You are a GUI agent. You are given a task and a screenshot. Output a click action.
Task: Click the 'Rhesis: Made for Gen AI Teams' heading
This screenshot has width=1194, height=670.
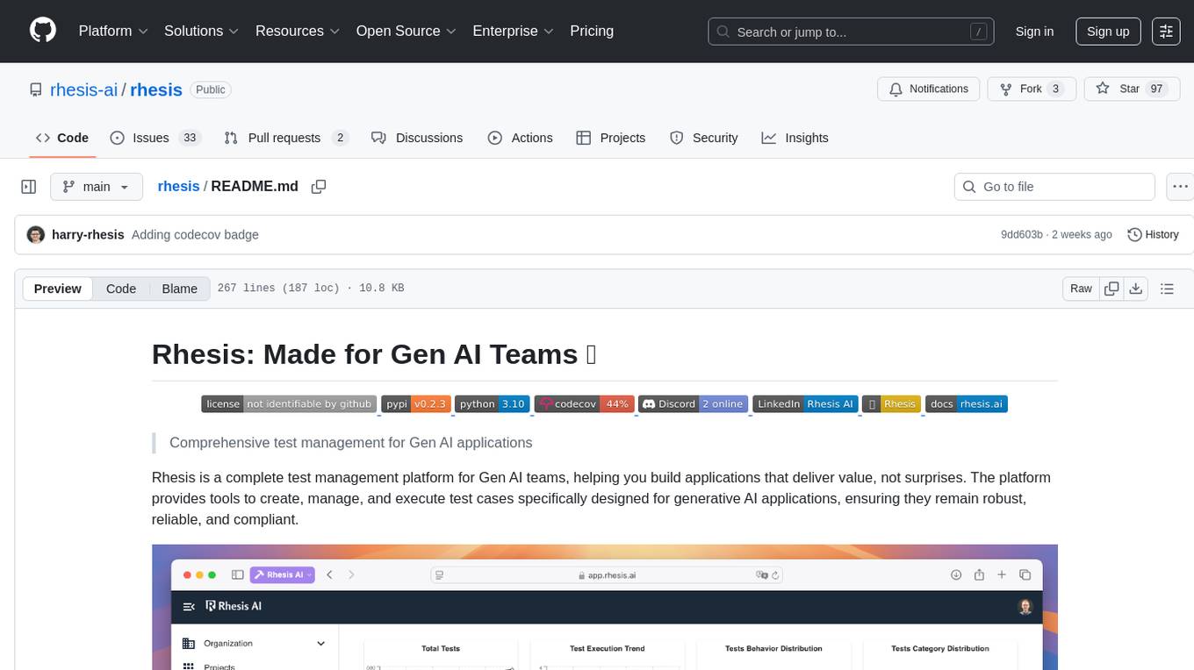coord(375,354)
